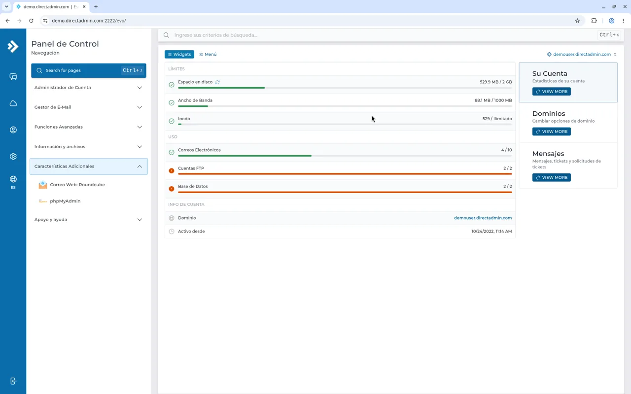Open a new browser tab

96,7
